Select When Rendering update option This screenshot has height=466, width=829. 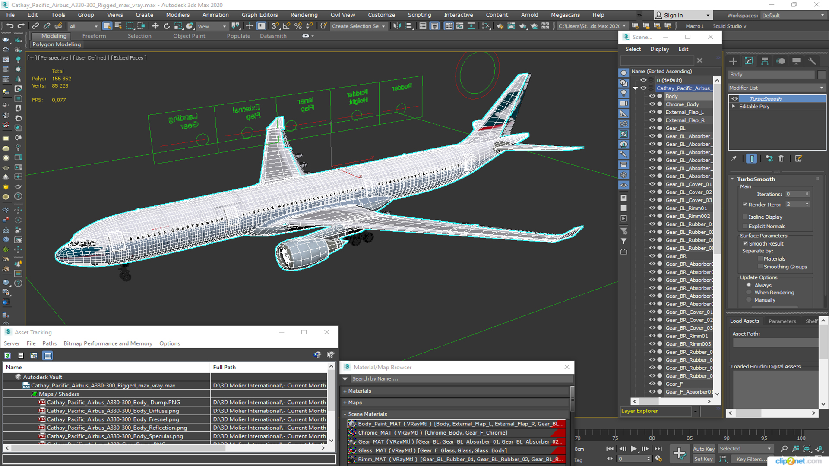click(x=749, y=293)
